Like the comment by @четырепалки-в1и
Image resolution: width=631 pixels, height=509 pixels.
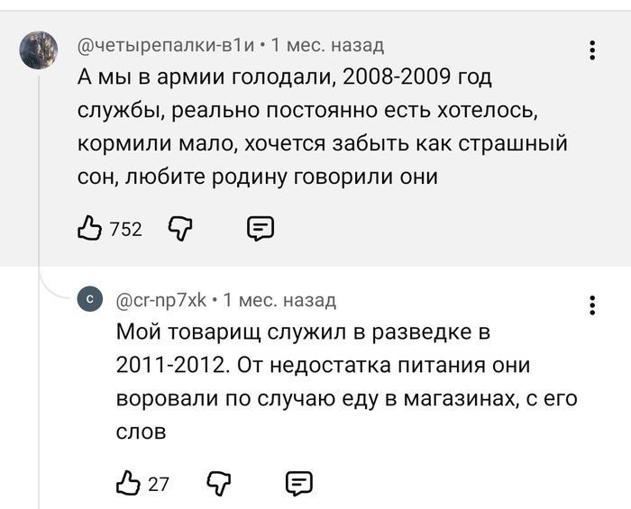tap(89, 230)
